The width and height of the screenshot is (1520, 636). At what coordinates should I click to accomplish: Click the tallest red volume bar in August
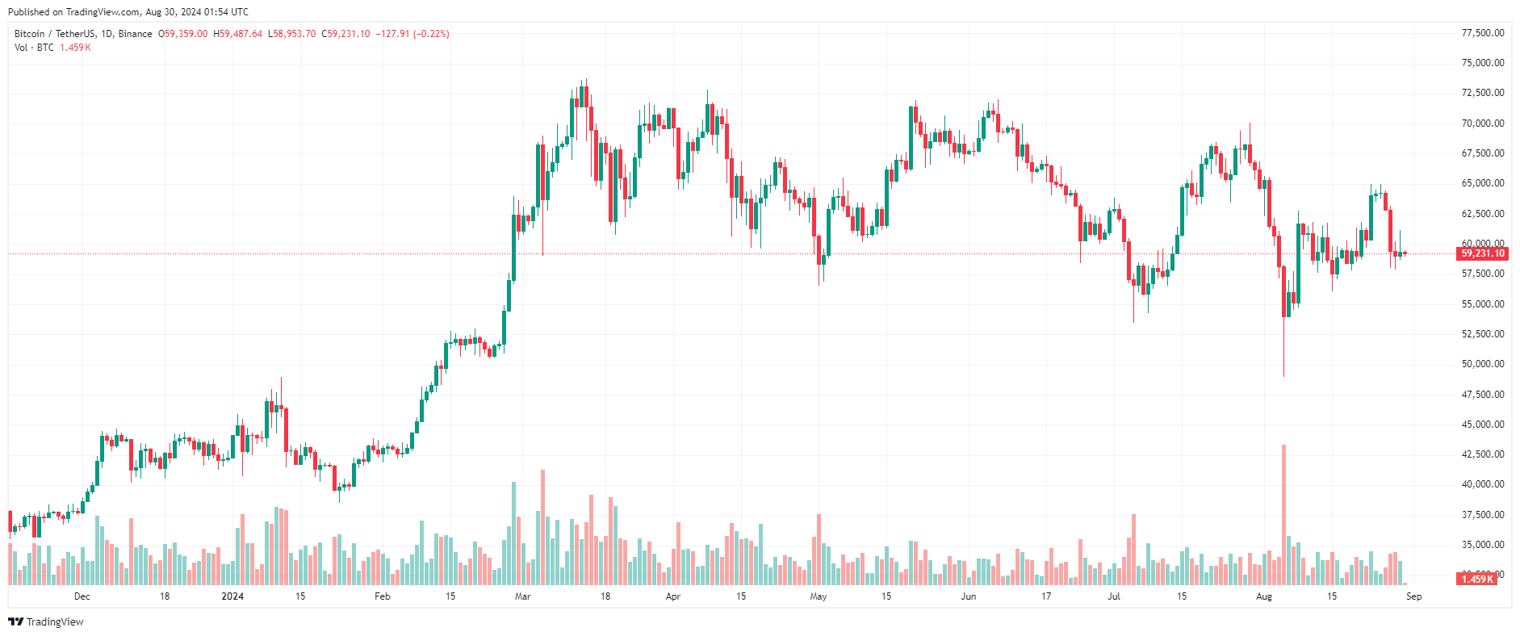click(1283, 517)
